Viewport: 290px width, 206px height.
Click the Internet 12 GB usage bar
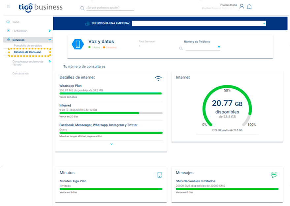(x=111, y=113)
